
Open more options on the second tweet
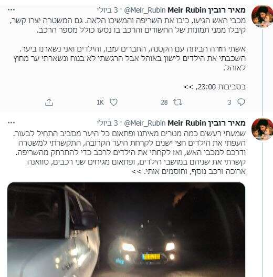click(x=12, y=122)
